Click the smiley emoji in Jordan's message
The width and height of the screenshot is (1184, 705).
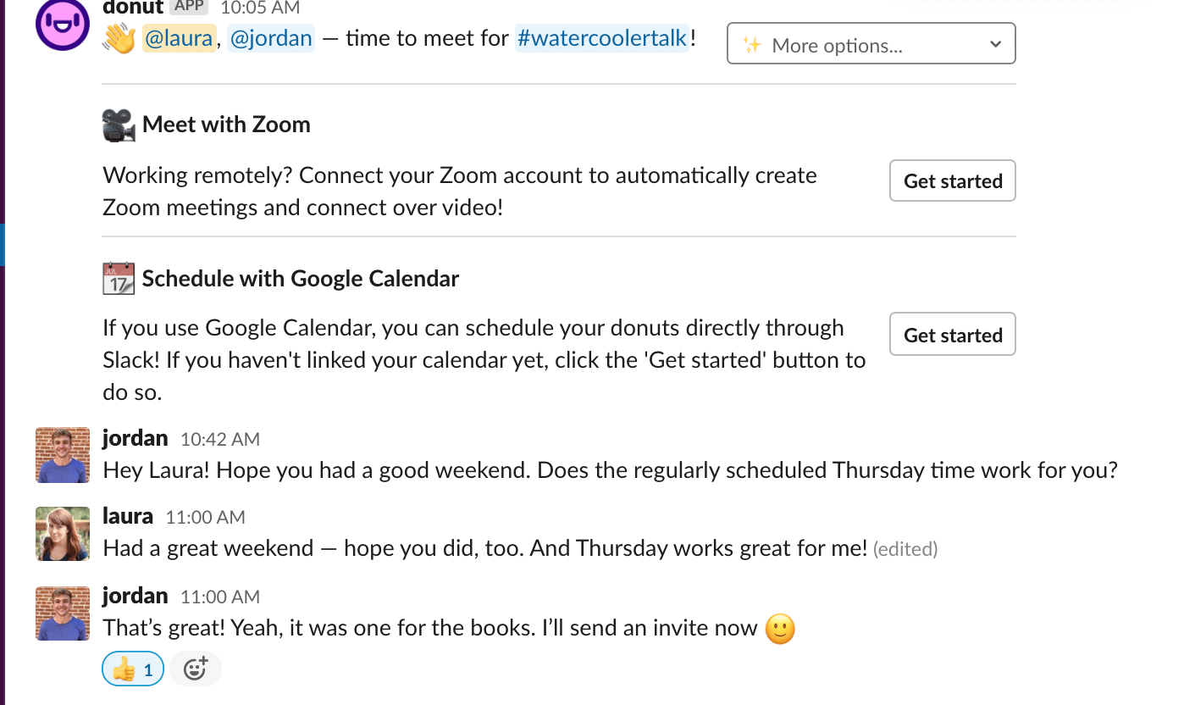(x=780, y=629)
